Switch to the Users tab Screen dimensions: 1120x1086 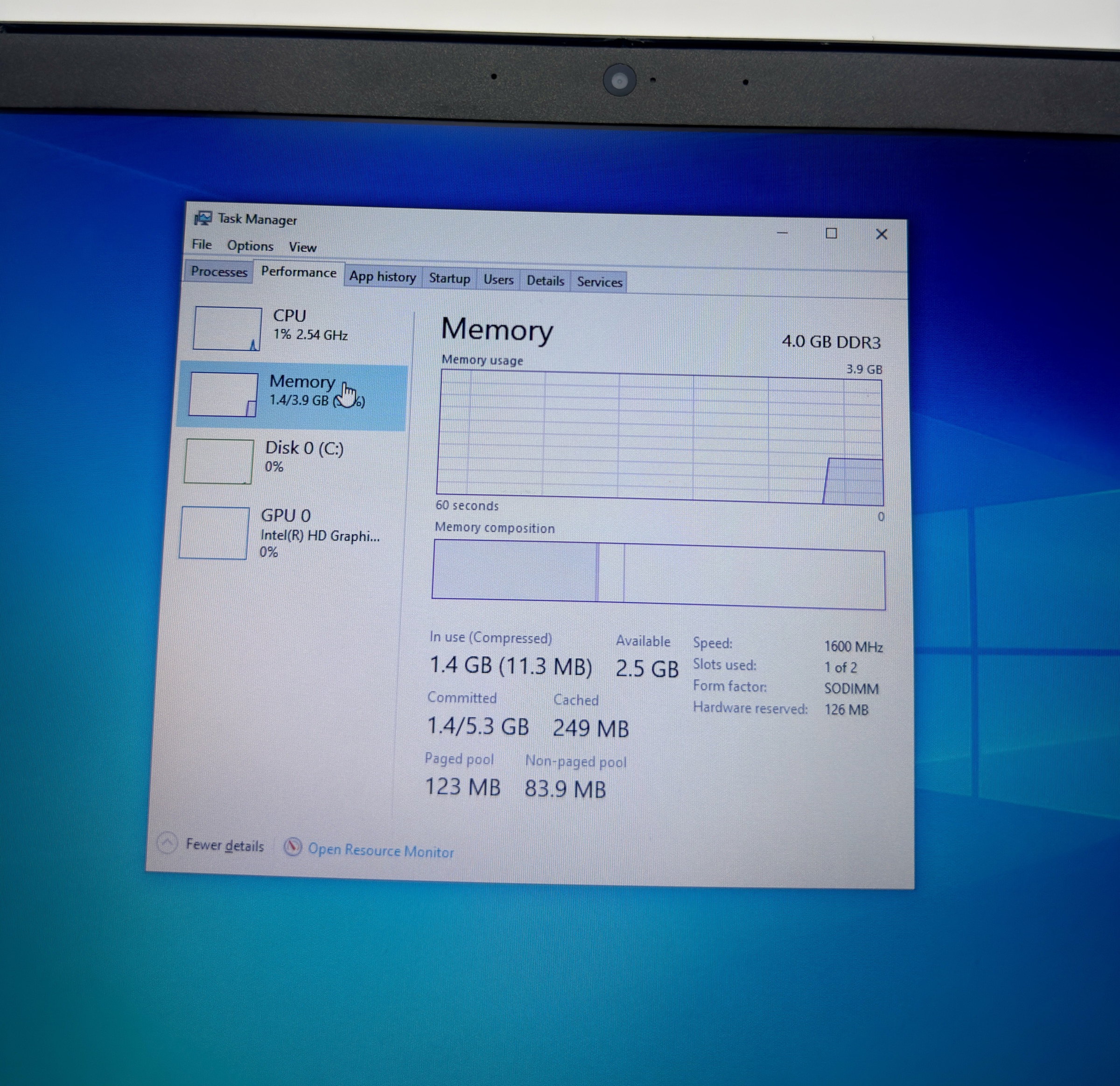[x=498, y=280]
